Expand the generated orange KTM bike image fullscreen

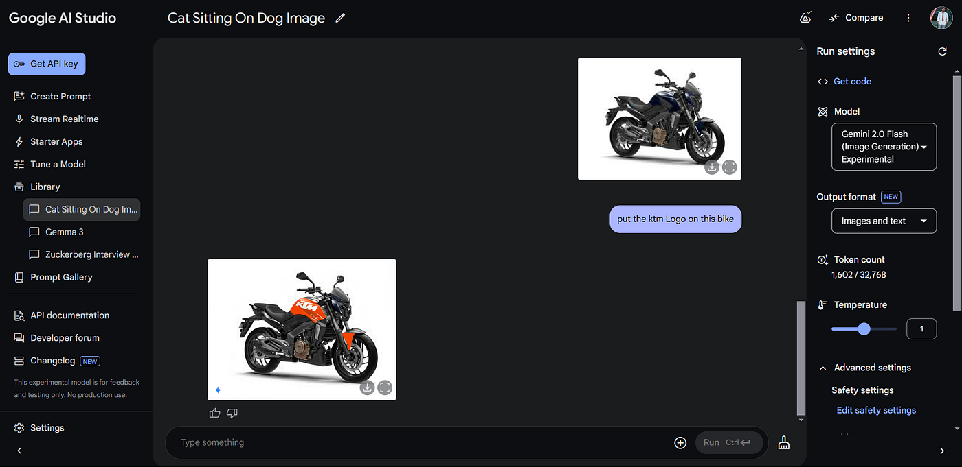coord(385,387)
